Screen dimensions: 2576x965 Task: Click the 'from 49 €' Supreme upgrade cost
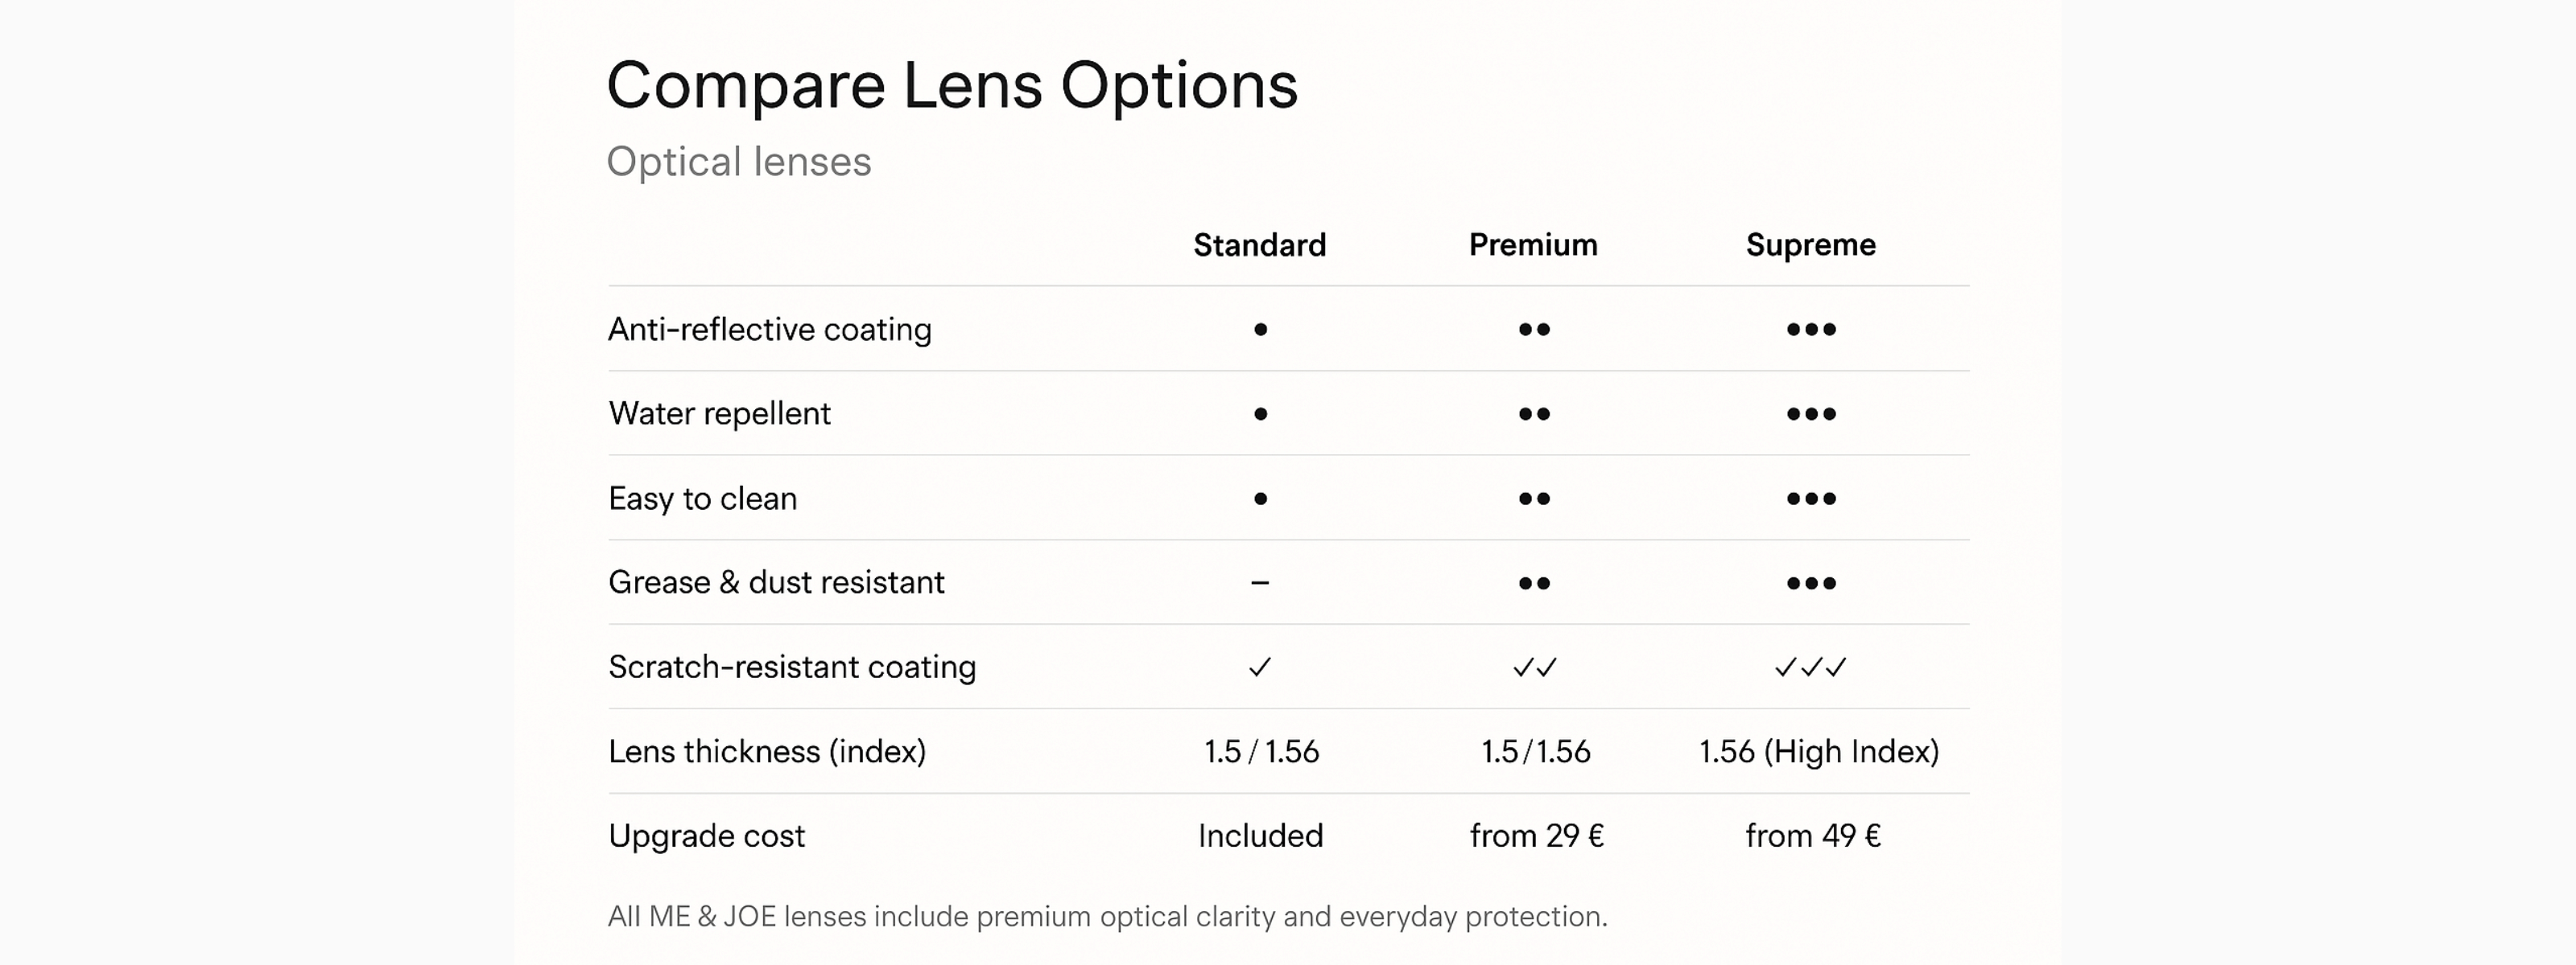[x=1812, y=836]
